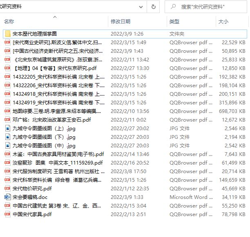Select file name 邓广铭：北宋政治改革家王安石.pdf
250x237 pixels.
pyautogui.click(x=52, y=120)
